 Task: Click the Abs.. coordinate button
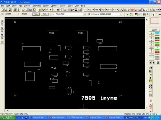[x=36, y=14]
